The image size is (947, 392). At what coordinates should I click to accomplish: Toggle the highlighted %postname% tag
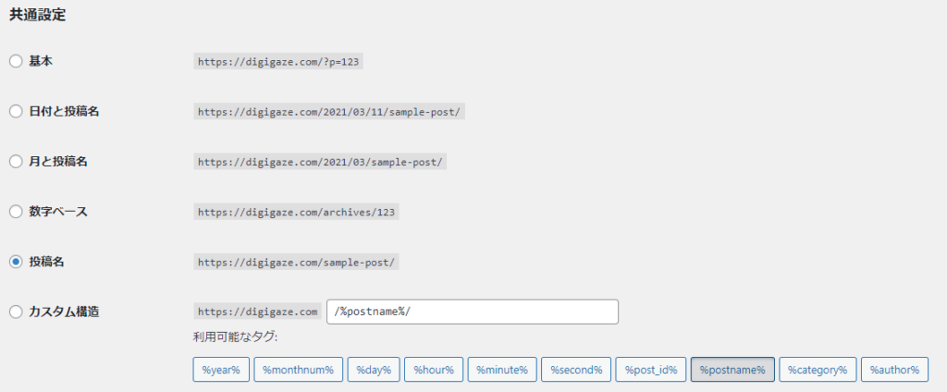point(732,370)
